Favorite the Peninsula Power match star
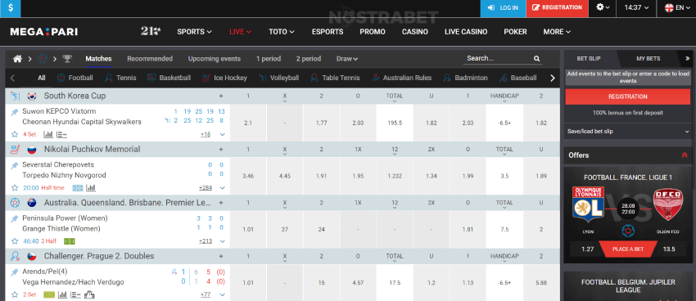The height and width of the screenshot is (301, 696). tap(15, 241)
